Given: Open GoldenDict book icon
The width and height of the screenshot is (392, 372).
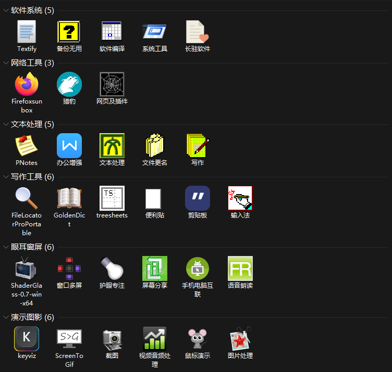Looking at the screenshot, I should point(69,198).
